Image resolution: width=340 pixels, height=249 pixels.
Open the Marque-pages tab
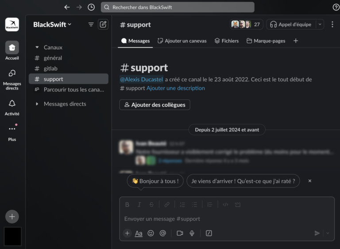click(266, 41)
